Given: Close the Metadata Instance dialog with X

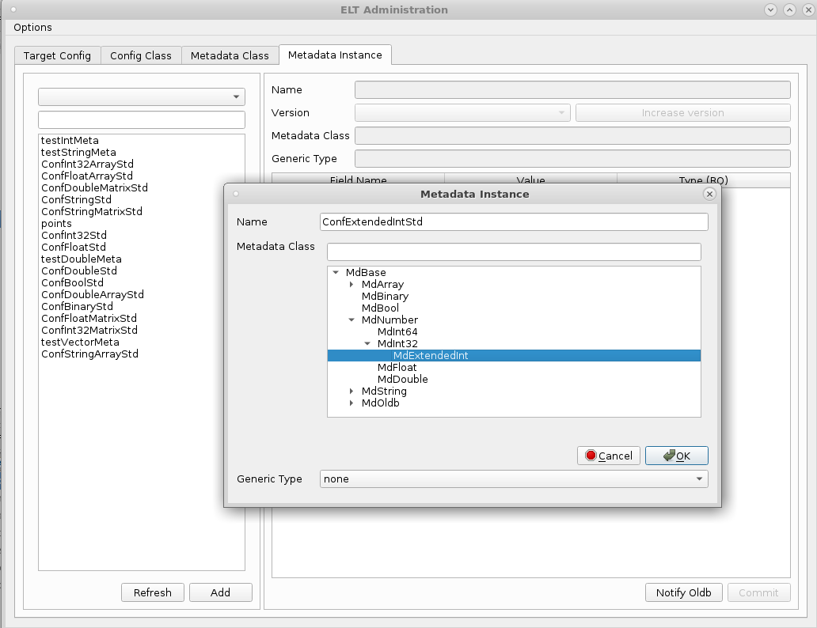Looking at the screenshot, I should [x=709, y=195].
